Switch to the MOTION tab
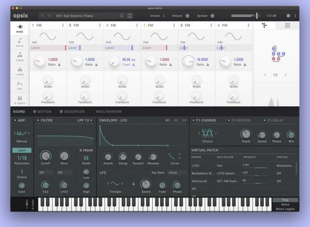This screenshot has width=310, height=227. (42, 112)
